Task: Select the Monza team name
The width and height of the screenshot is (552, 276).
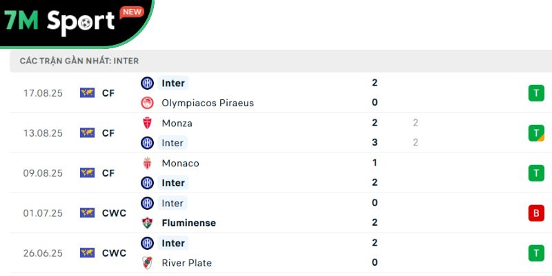Action: pos(177,123)
